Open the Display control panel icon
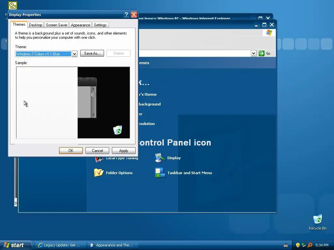The height and width of the screenshot is (250, 334). 160,158
